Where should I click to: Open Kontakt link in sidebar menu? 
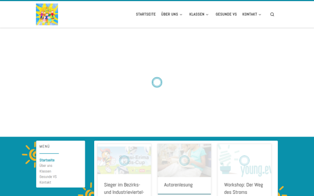tap(45, 182)
